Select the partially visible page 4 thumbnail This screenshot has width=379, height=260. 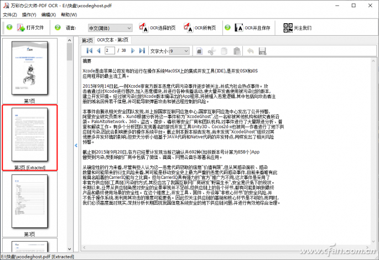click(x=30, y=245)
